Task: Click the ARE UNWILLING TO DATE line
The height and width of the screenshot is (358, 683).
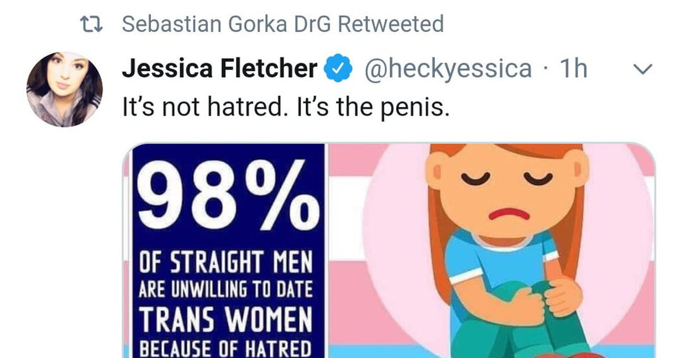Action: pyautogui.click(x=226, y=290)
